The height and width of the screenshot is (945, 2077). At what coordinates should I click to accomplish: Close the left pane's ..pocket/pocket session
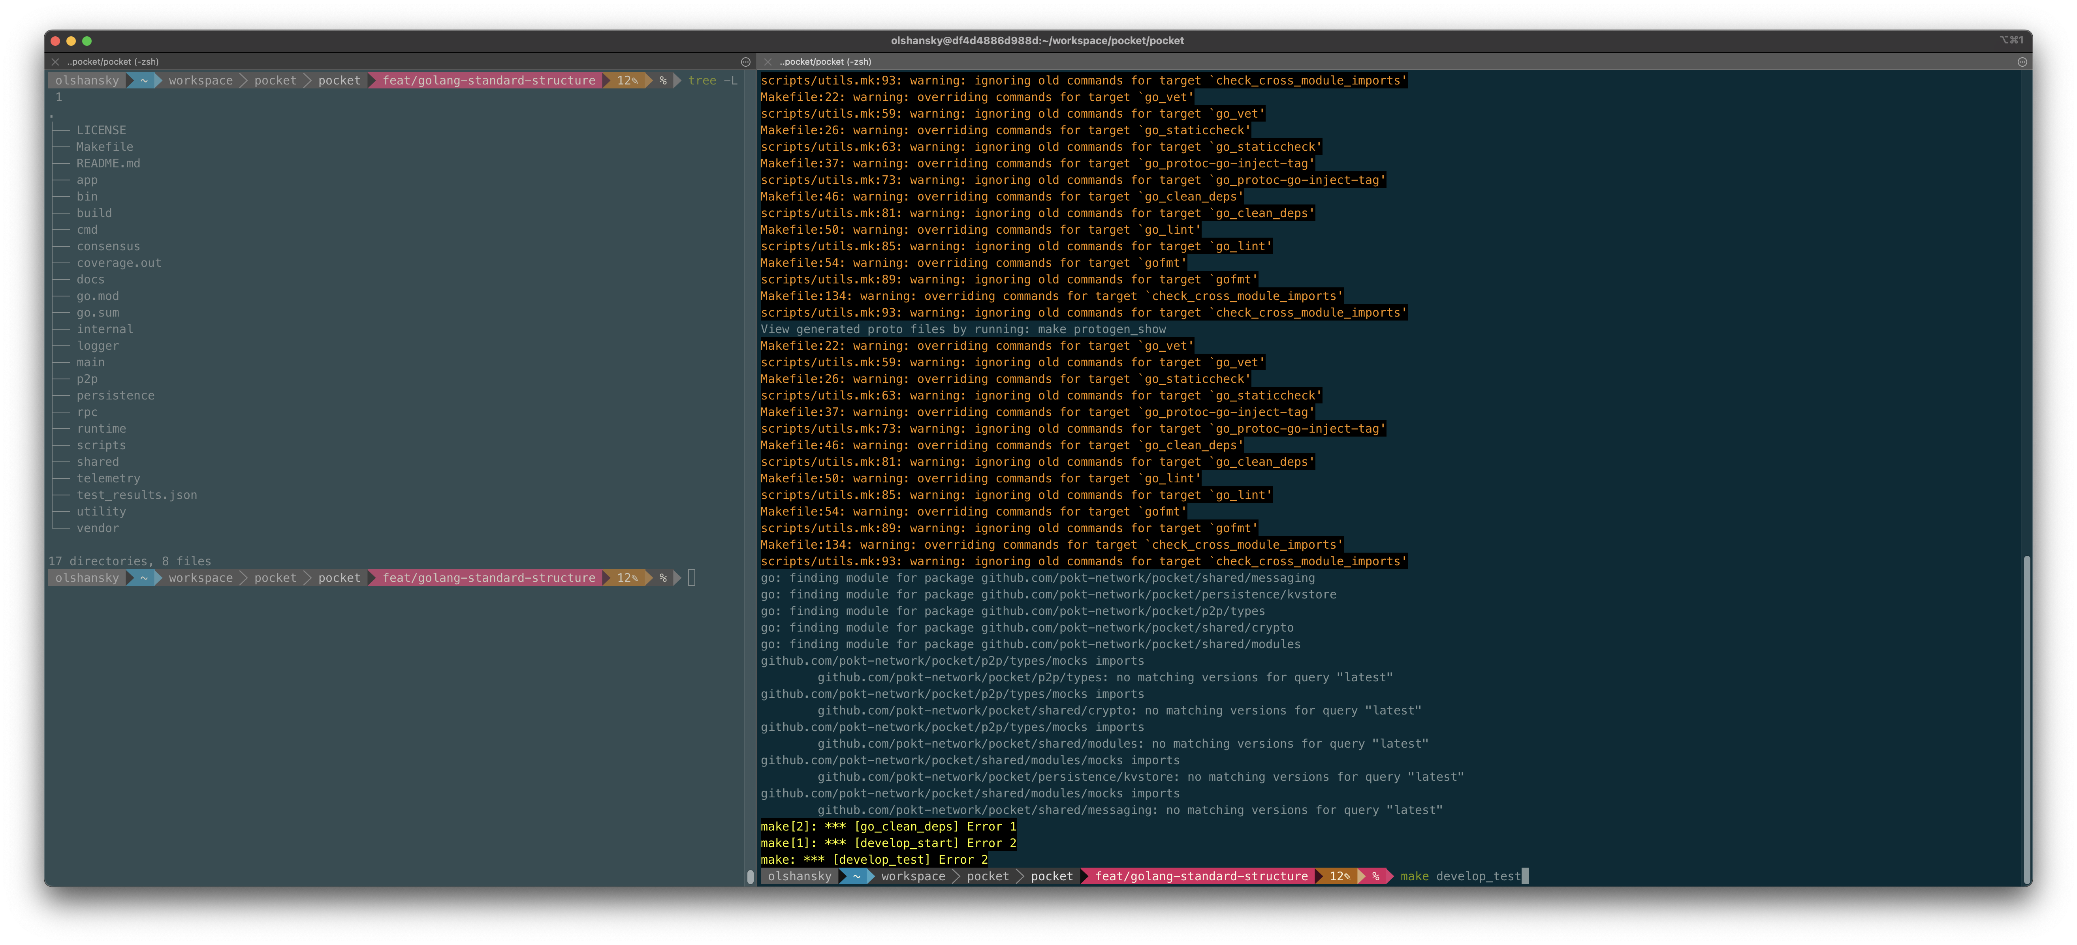55,62
